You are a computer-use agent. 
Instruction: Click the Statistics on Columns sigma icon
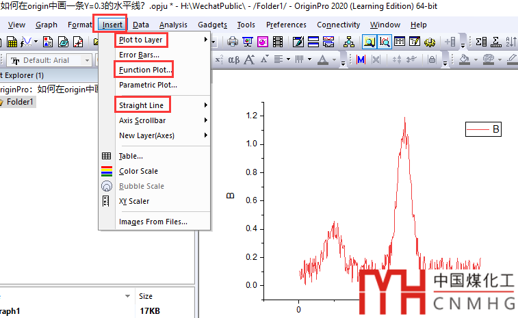point(481,42)
